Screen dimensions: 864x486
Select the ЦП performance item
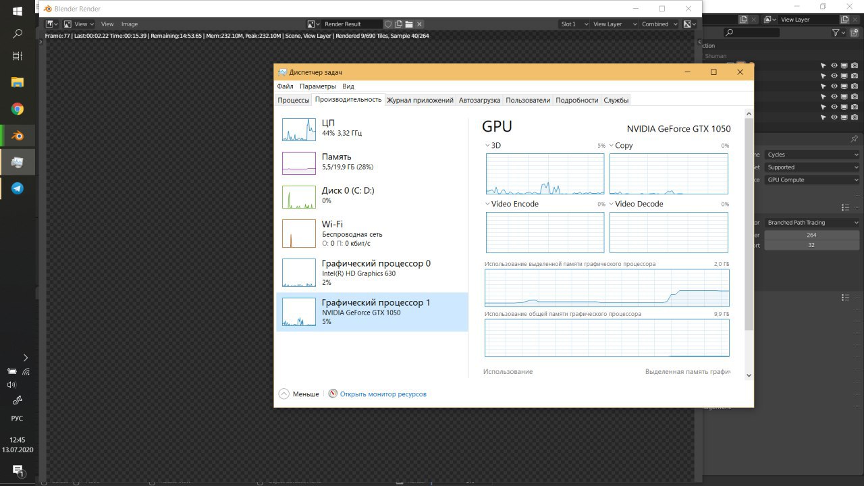pos(372,128)
